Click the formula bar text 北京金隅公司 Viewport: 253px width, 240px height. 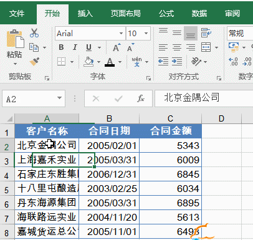191,97
